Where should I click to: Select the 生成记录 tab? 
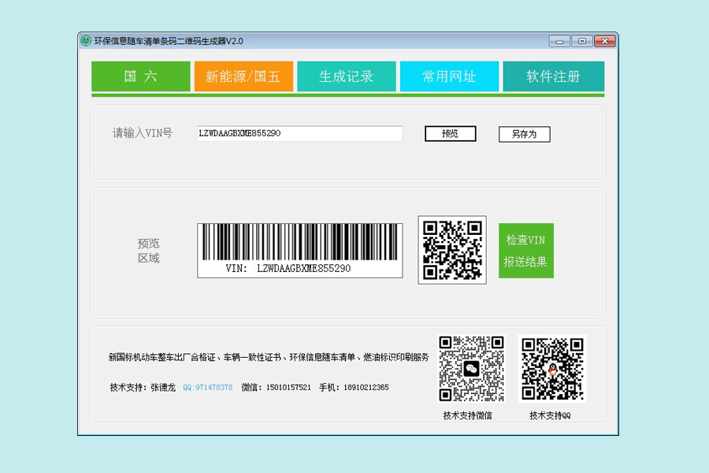[x=346, y=76]
